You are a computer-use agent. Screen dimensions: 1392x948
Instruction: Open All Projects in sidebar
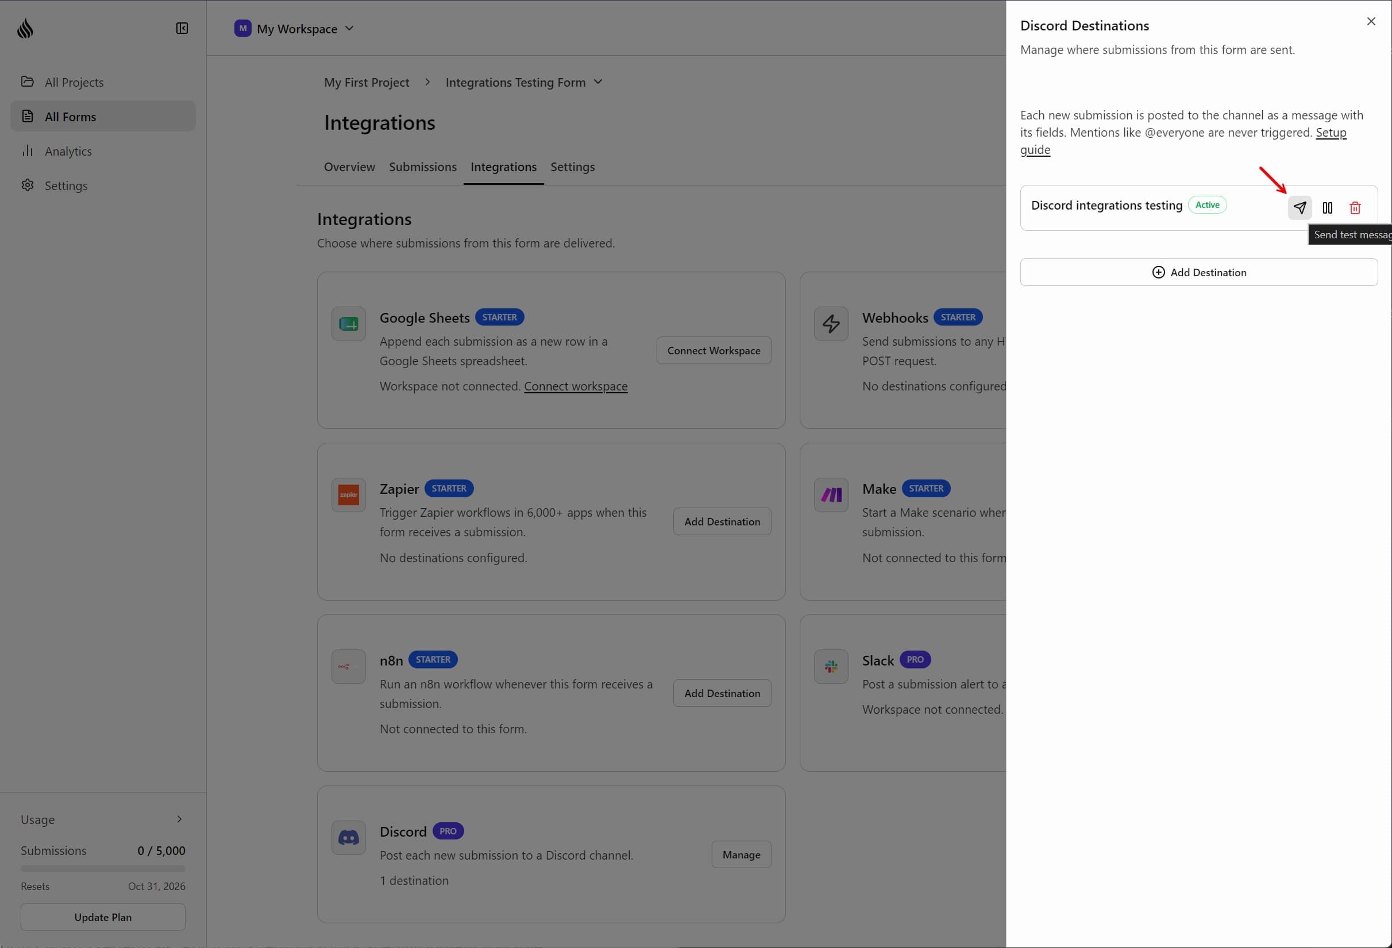pos(103,82)
